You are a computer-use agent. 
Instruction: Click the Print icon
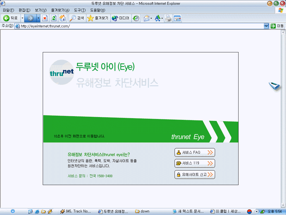pos(168,18)
